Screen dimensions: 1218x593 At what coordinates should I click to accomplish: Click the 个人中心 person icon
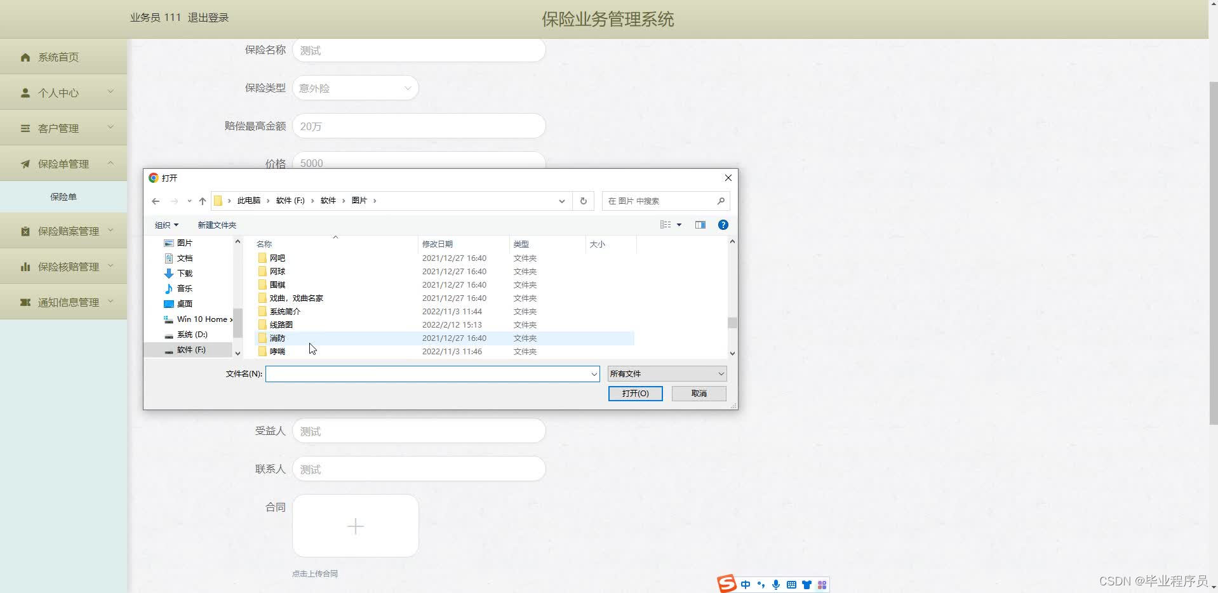[x=25, y=93]
